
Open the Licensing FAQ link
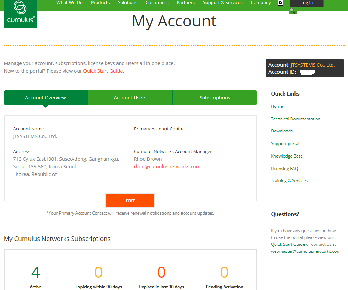[284, 169]
